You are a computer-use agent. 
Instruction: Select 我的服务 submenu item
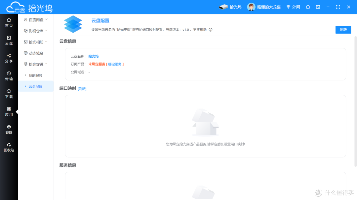click(36, 75)
